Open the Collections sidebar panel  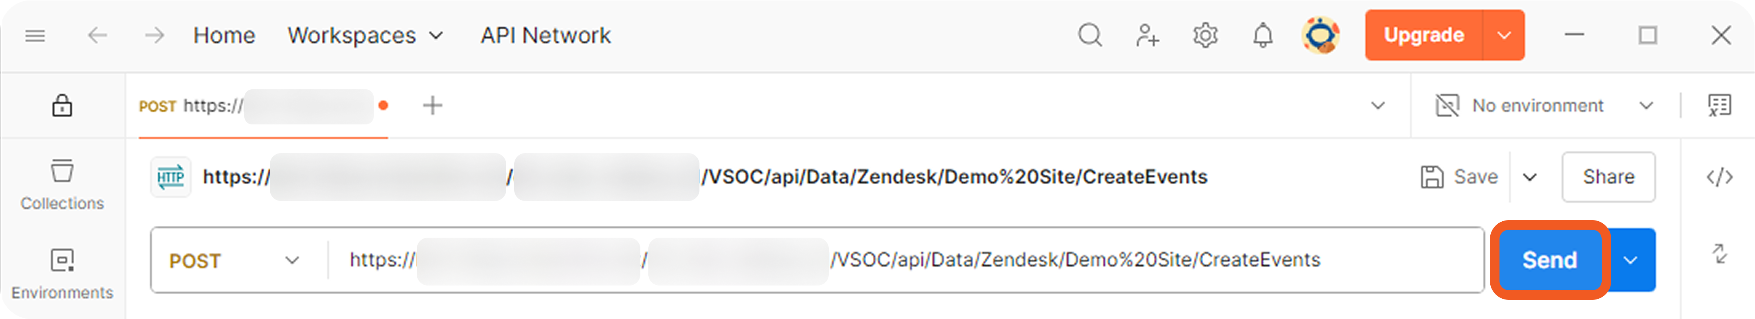point(62,184)
